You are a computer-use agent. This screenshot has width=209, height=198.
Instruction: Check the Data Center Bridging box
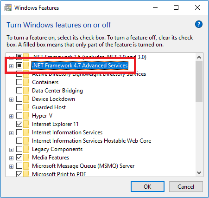click(19, 91)
